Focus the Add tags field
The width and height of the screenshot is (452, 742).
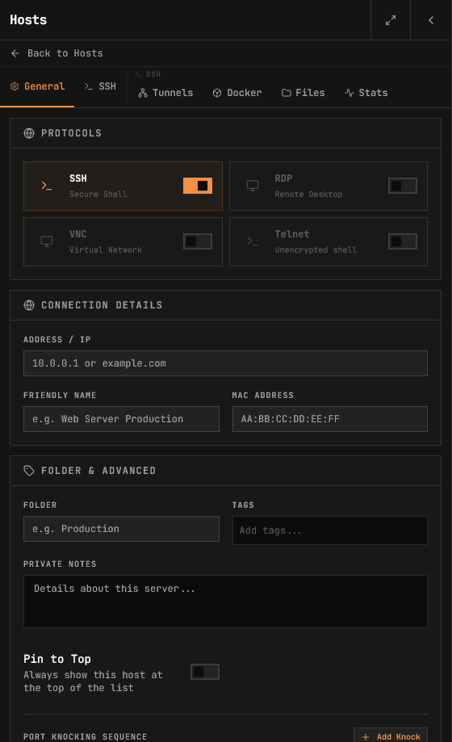[x=330, y=530]
